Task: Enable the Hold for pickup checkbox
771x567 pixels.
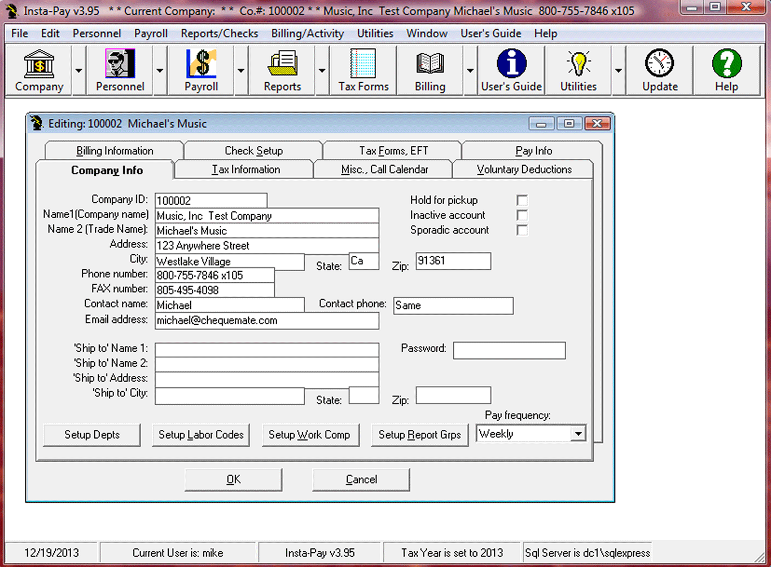Action: tap(522, 200)
